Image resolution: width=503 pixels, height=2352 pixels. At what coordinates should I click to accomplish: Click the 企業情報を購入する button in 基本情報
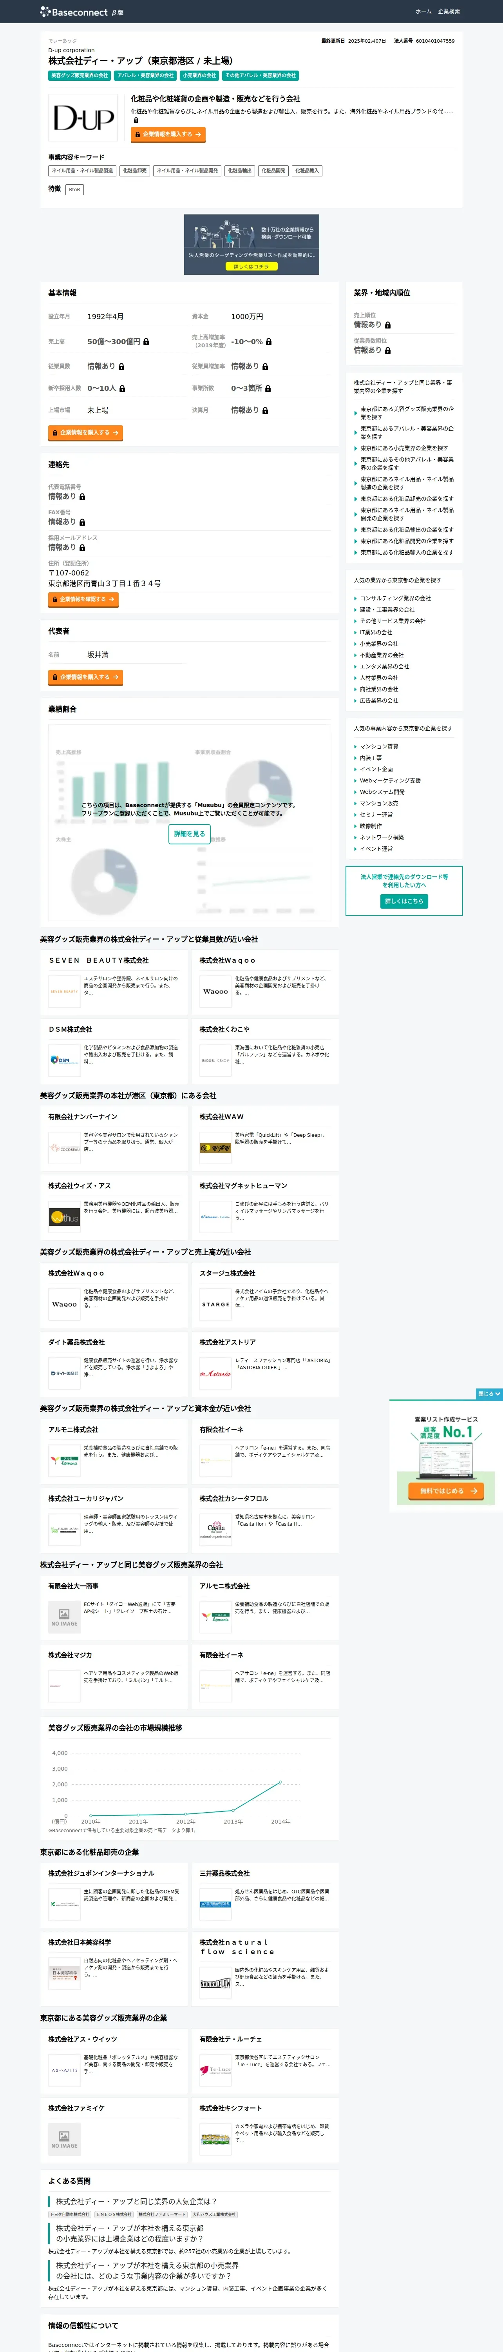click(85, 433)
